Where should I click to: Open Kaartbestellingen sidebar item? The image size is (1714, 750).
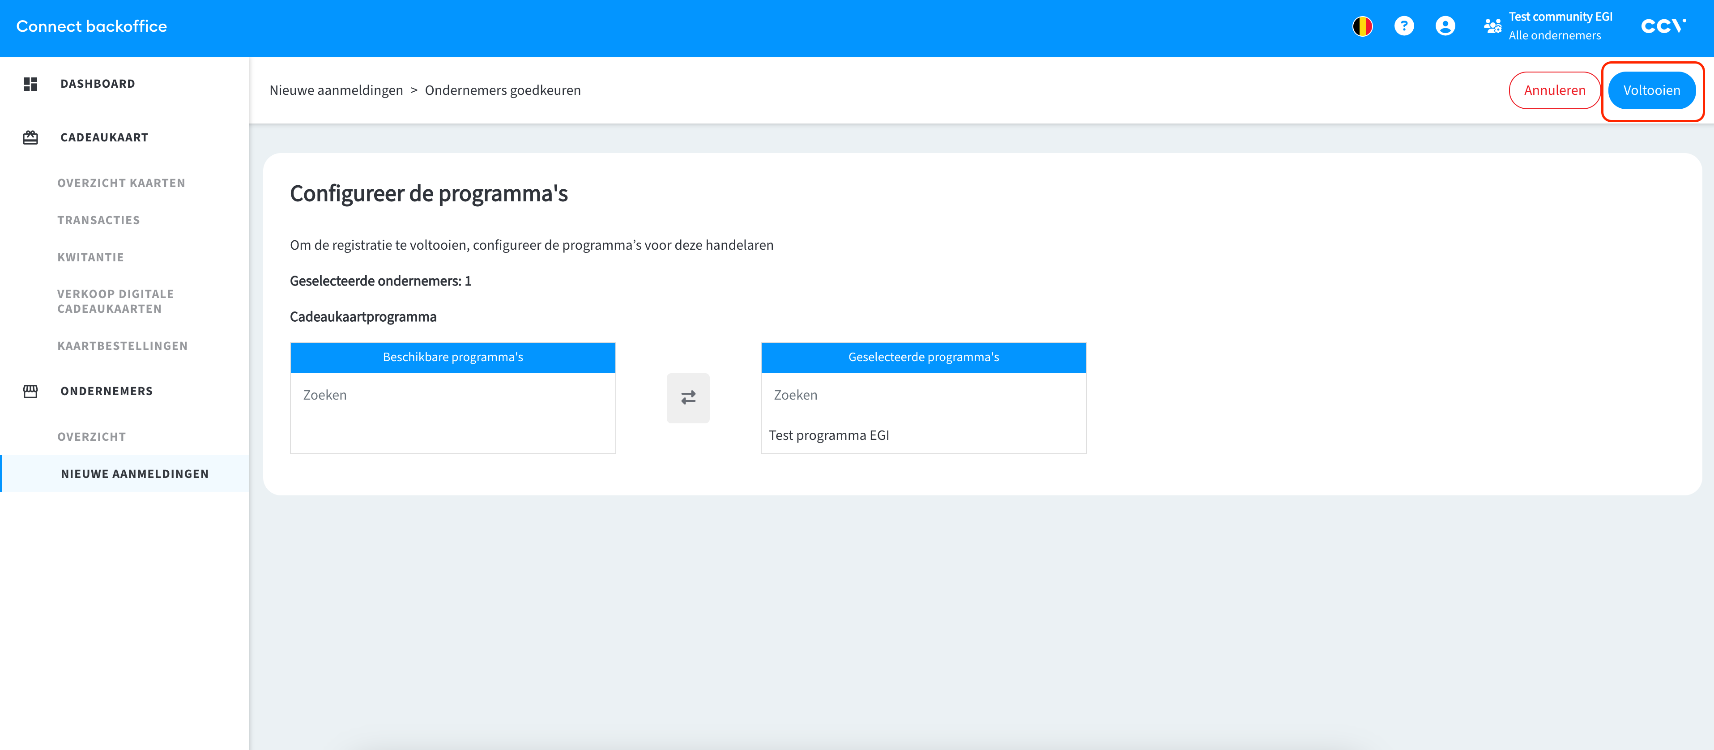[123, 346]
